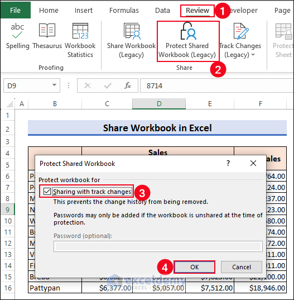The height and width of the screenshot is (300, 294).
Task: Switch to the Data tab
Action: pos(162,10)
